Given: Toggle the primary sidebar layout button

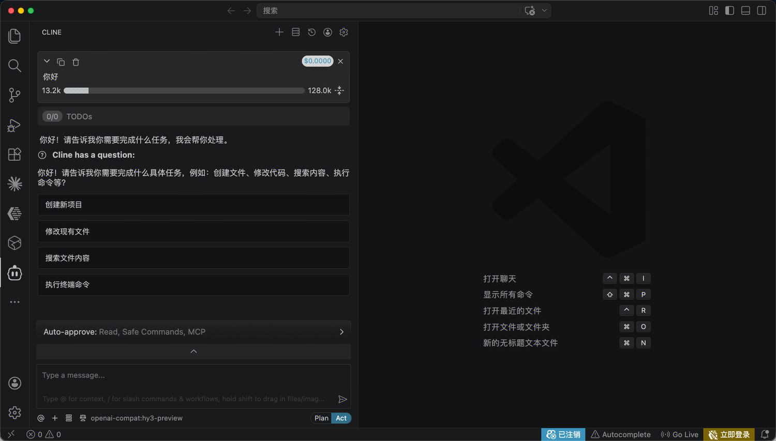Looking at the screenshot, I should tap(729, 10).
